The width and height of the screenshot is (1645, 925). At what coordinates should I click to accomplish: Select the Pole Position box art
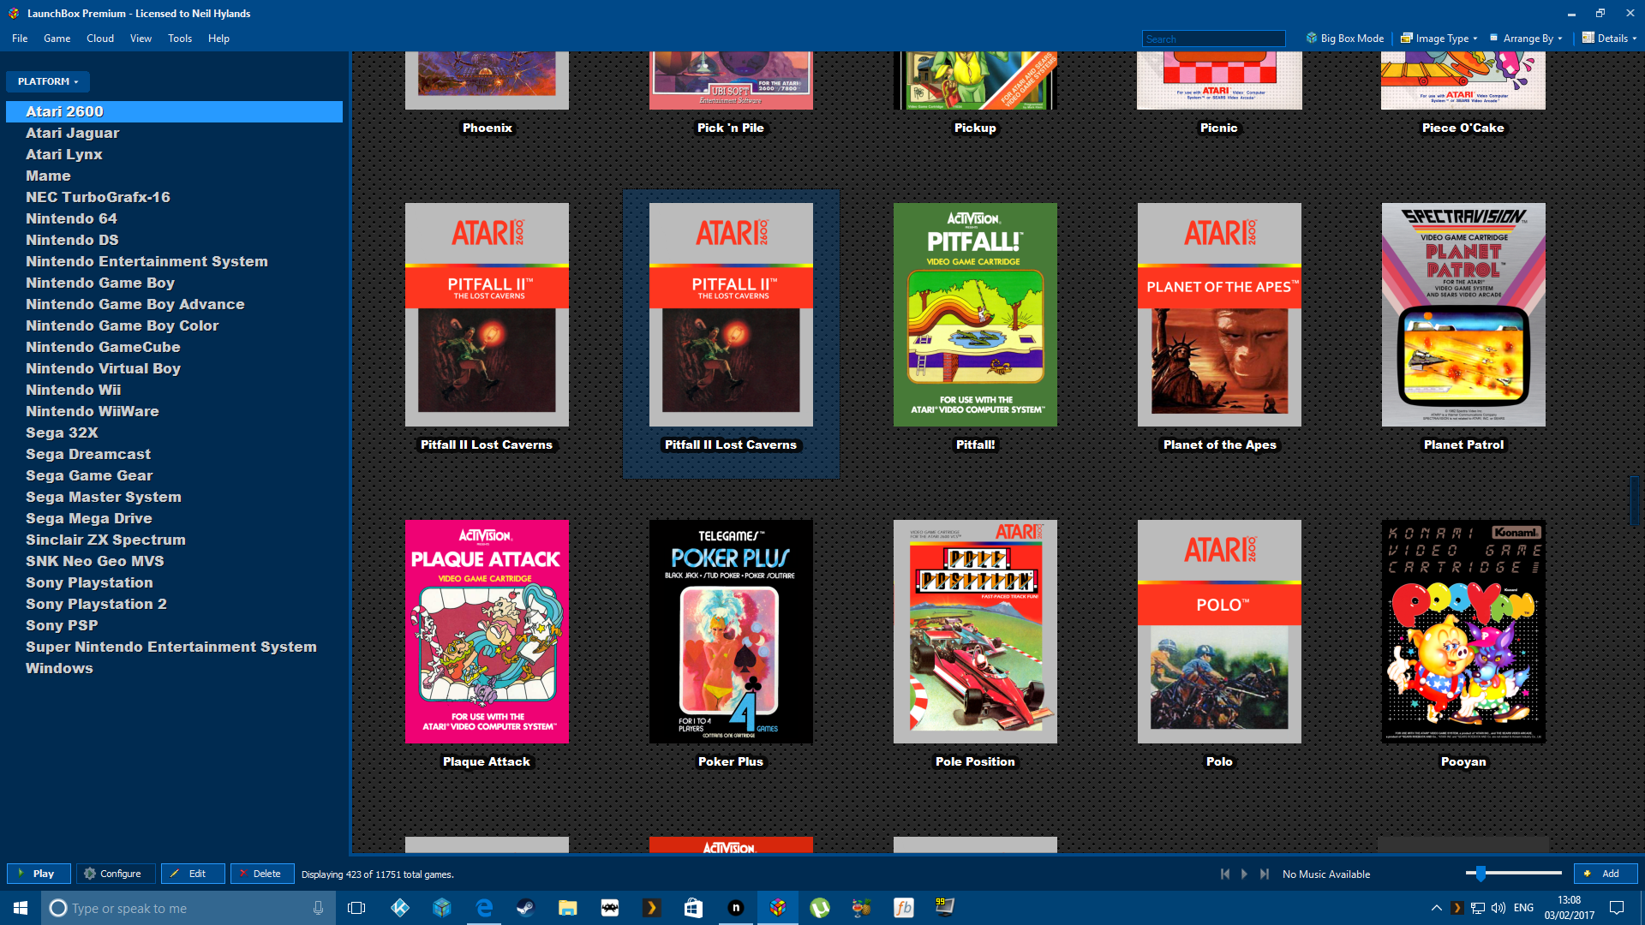(975, 631)
